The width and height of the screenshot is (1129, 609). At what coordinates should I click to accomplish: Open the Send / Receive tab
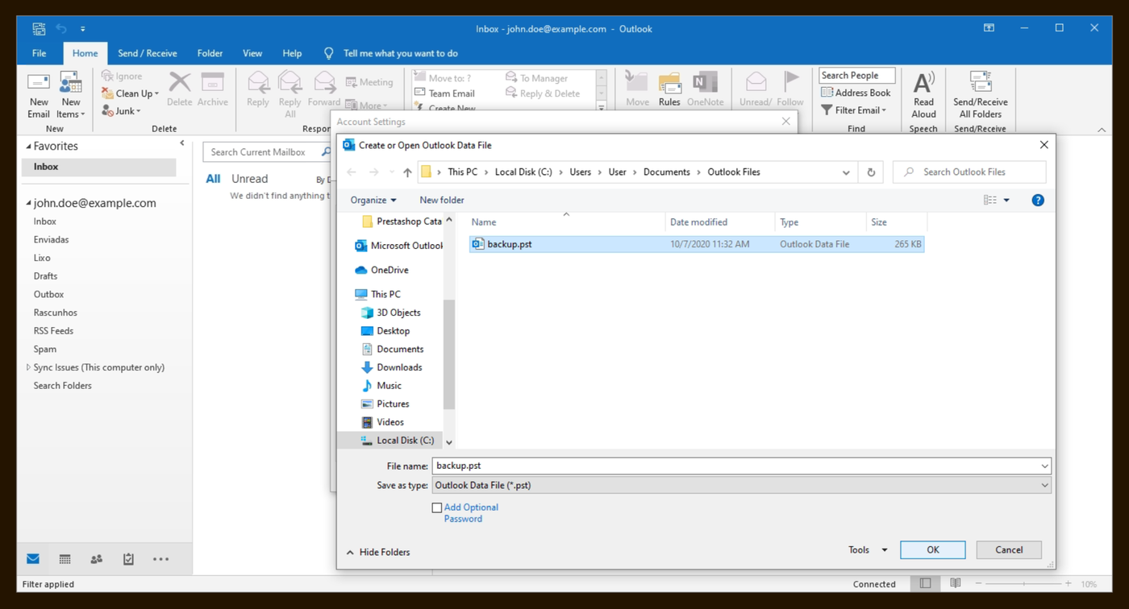(148, 53)
